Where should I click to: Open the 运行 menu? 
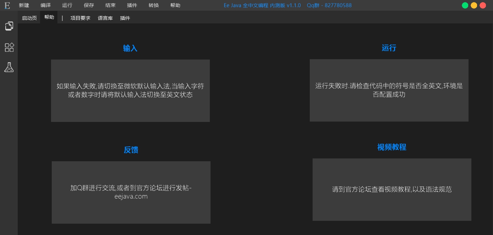pos(67,5)
